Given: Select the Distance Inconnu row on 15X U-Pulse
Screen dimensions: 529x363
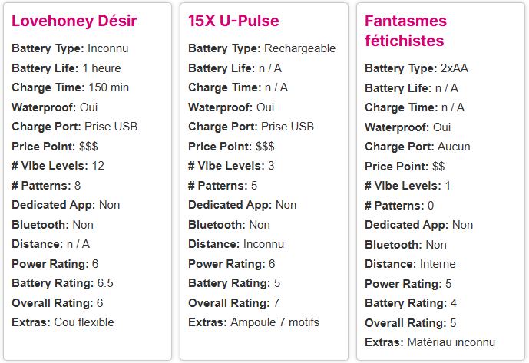Looking at the screenshot, I should point(236,244).
